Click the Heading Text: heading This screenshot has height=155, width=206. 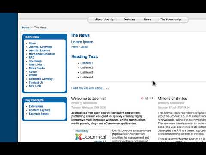point(85,56)
